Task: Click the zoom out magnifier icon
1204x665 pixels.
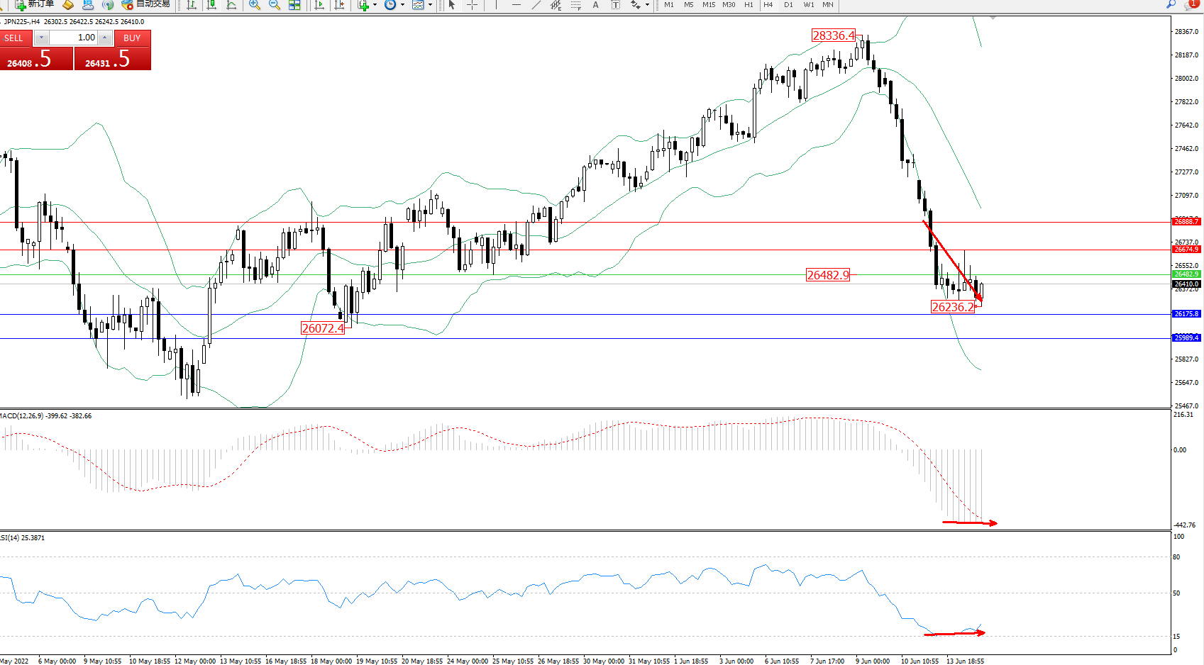Action: click(275, 5)
